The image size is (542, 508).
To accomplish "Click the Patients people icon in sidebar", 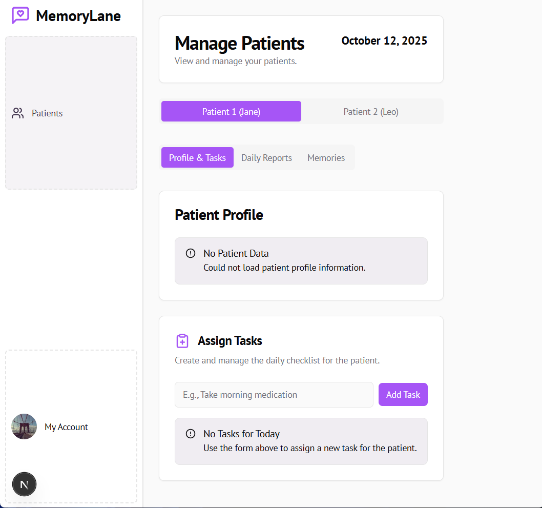I will coord(18,113).
